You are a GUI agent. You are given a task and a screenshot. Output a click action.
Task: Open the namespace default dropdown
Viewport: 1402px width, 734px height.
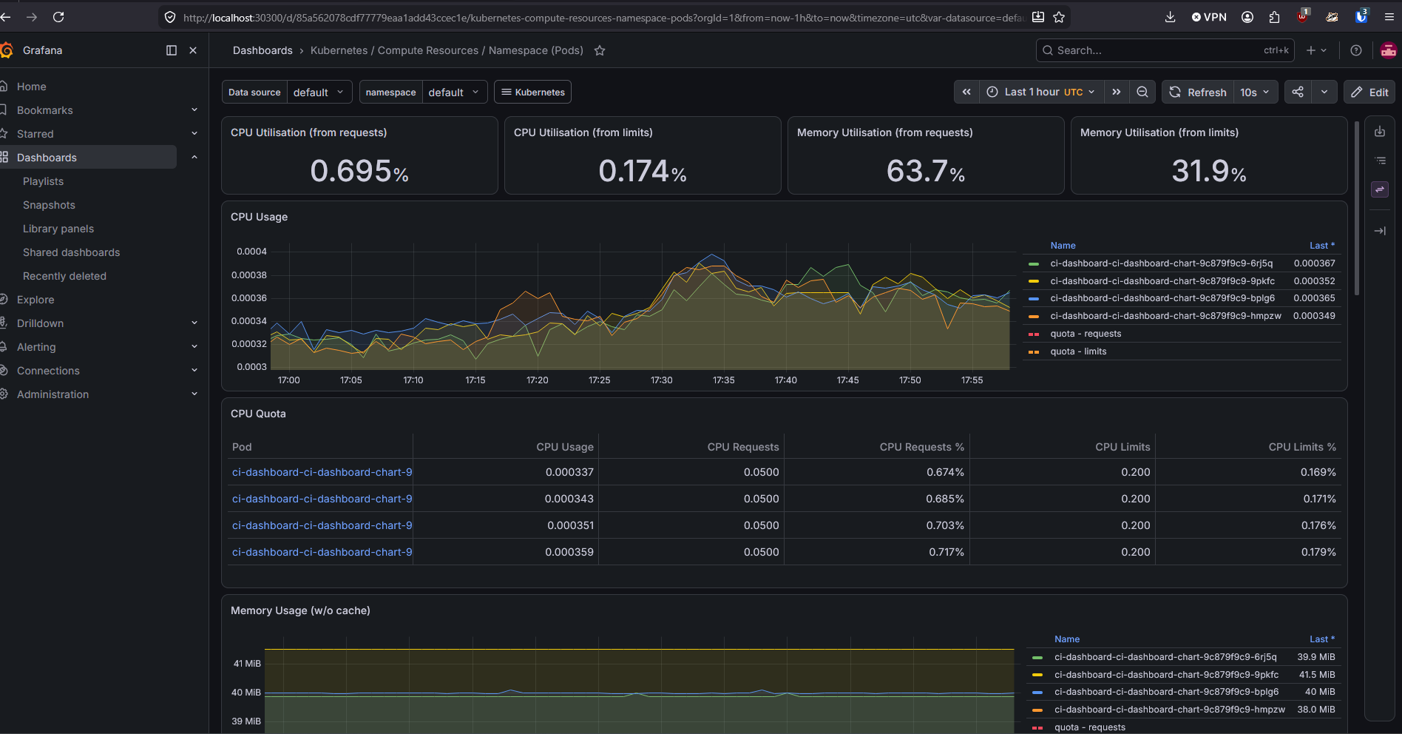455,92
